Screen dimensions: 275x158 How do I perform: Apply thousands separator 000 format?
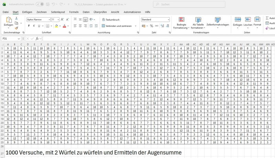[x=157, y=26]
